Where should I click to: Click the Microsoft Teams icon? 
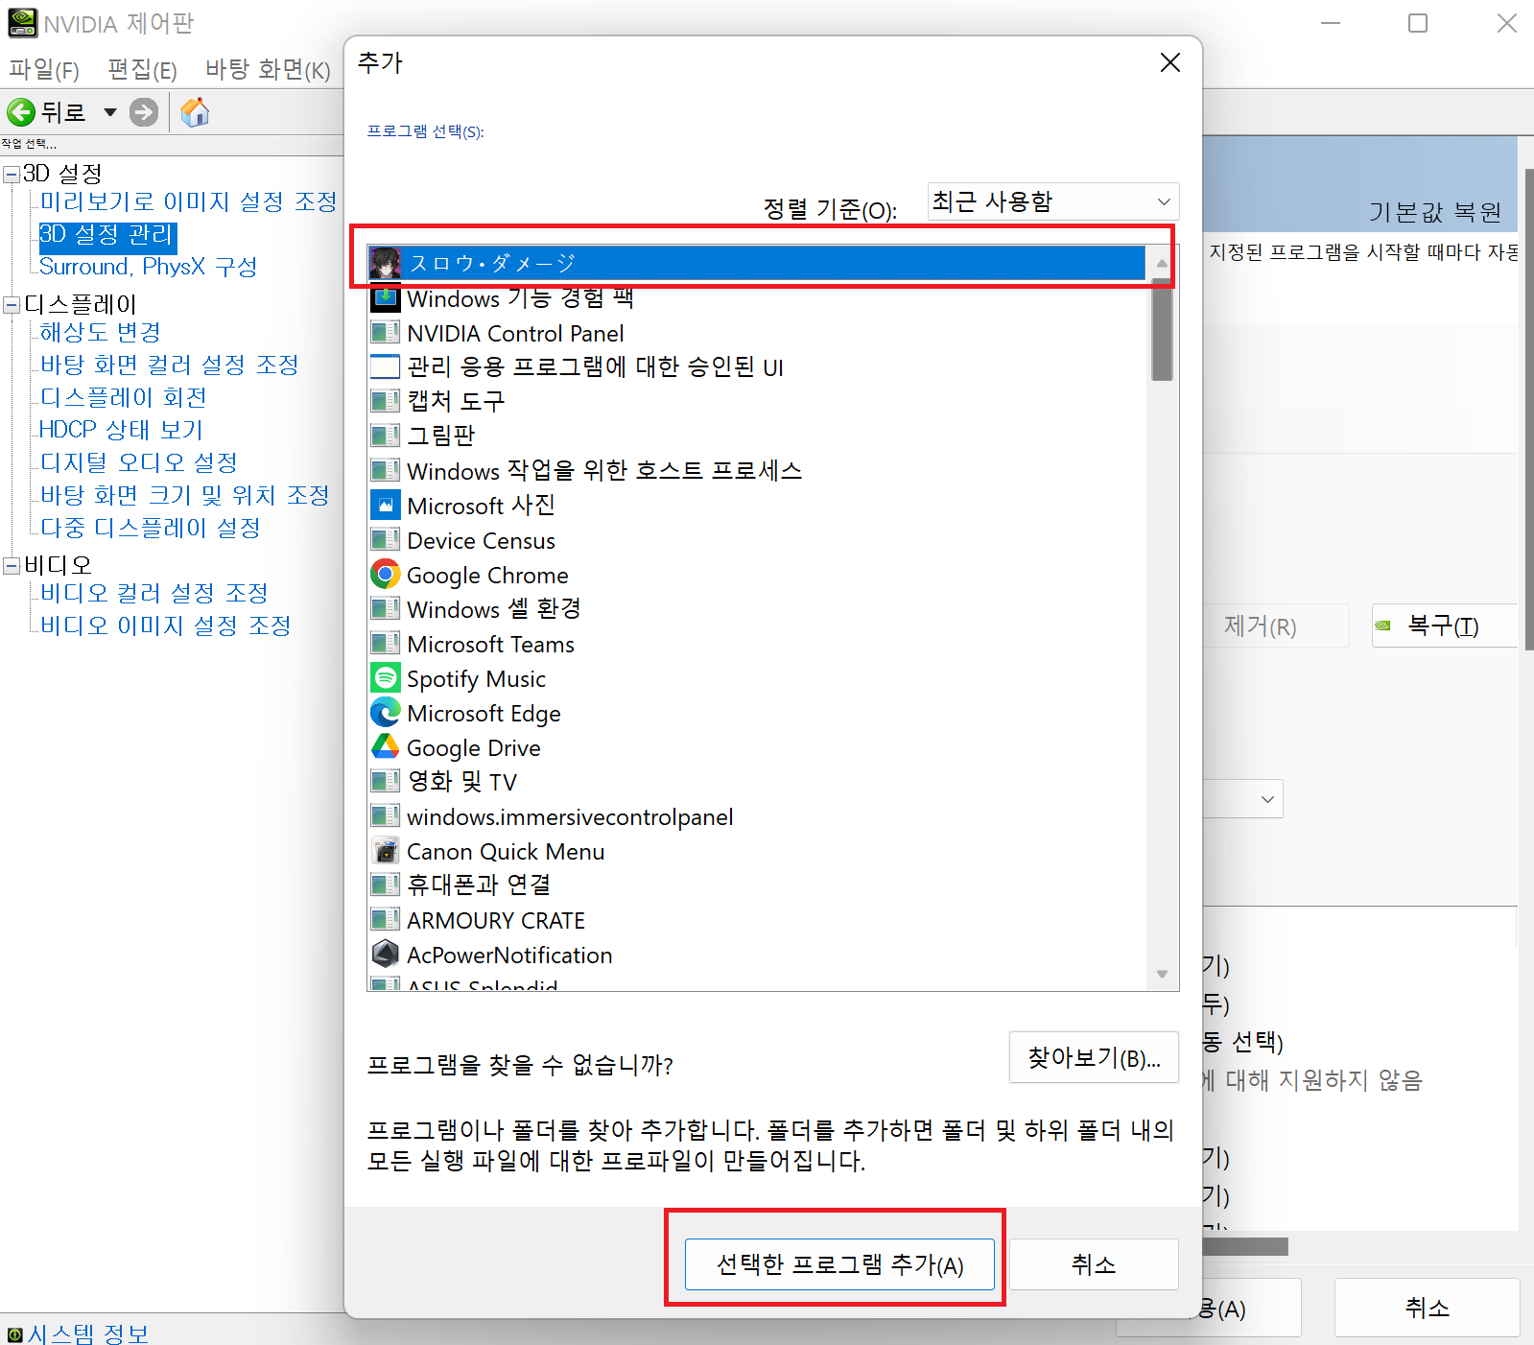pos(386,644)
